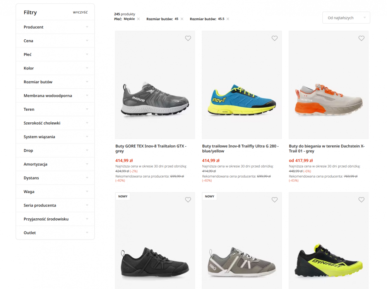Viewport: 387px width, 289px height.
Task: Expand the Płeć filter section
Action: [x=55, y=54]
